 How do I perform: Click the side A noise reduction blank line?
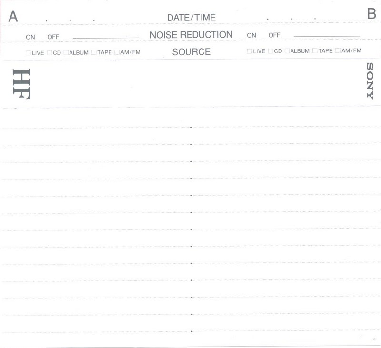pos(106,37)
